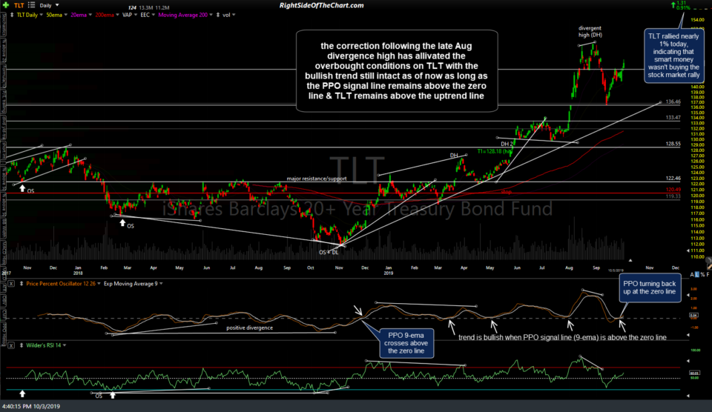Click the green price change 1.31 0.91%
The width and height of the screenshot is (712, 412).
(681, 5)
